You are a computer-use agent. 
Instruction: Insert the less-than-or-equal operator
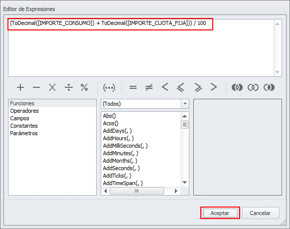(x=181, y=87)
